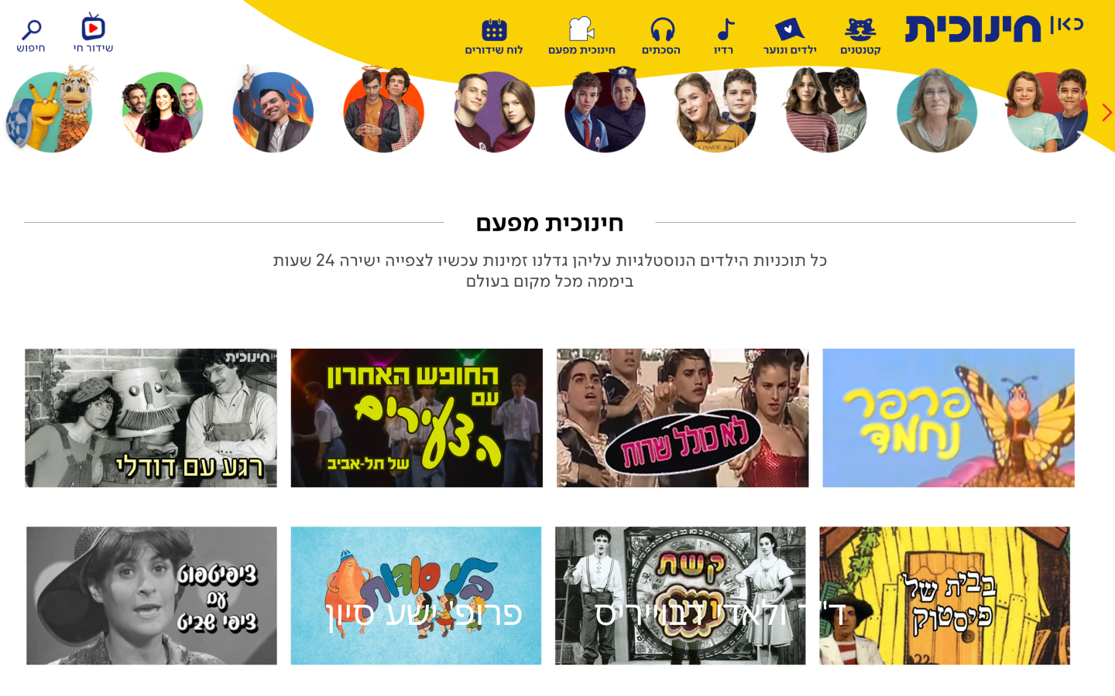This screenshot has width=1115, height=696.
Task: Open the ציפיטפוט עם ציפי שביט tile
Action: click(x=152, y=595)
